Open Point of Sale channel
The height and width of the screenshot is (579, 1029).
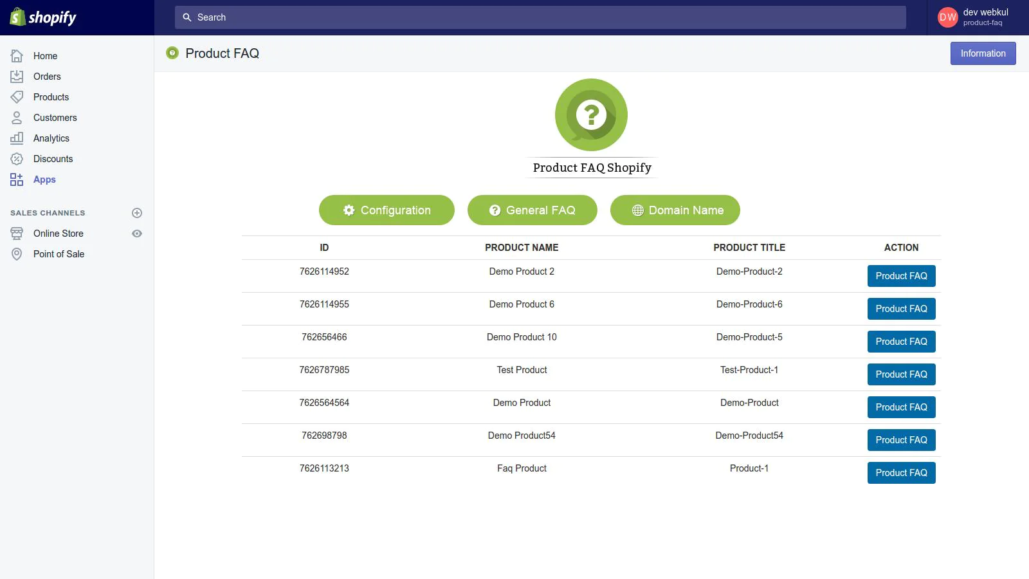point(59,254)
